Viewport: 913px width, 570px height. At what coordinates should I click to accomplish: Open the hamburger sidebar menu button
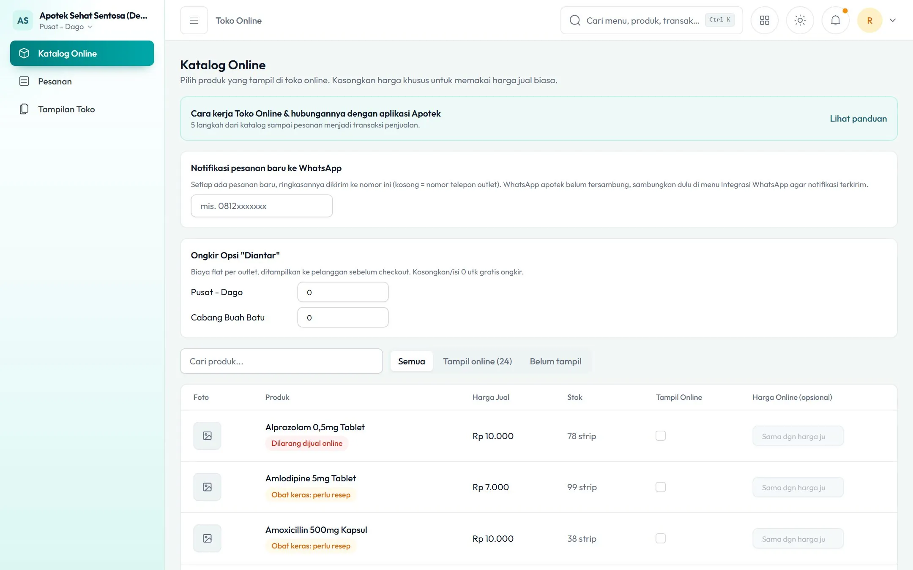click(194, 20)
